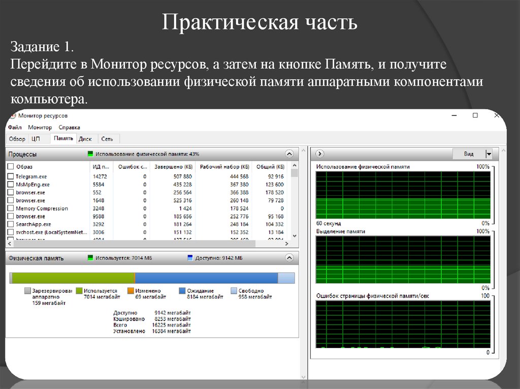Click the blue Ожидание legend square
Screen dimensions: 520x389
coord(181,291)
